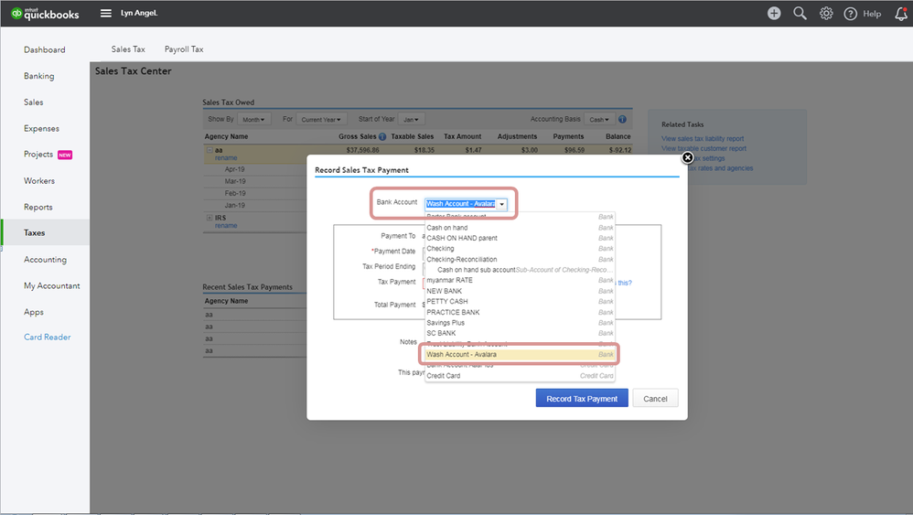Screen dimensions: 913x515
Task: Open the Help question mark icon
Action: [x=850, y=14]
